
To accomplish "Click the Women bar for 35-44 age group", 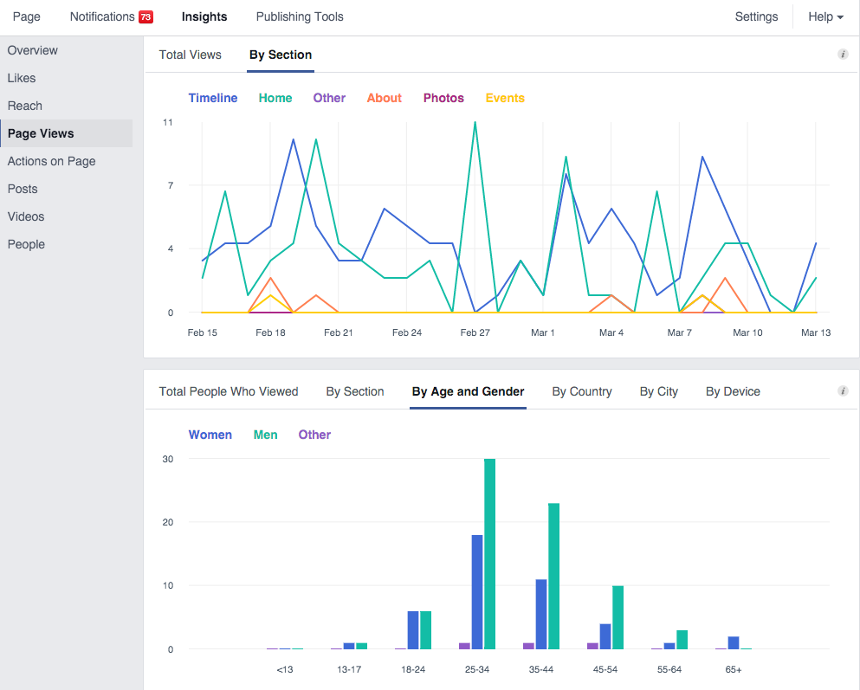I will [x=541, y=614].
